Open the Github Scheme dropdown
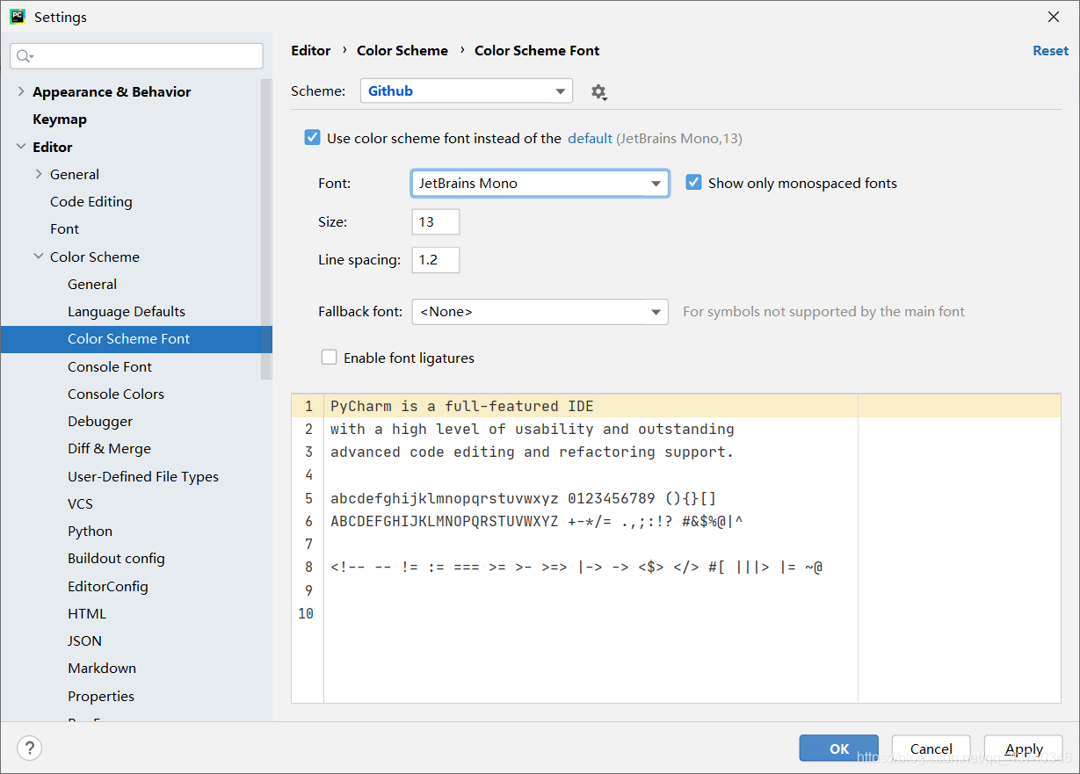 click(466, 90)
